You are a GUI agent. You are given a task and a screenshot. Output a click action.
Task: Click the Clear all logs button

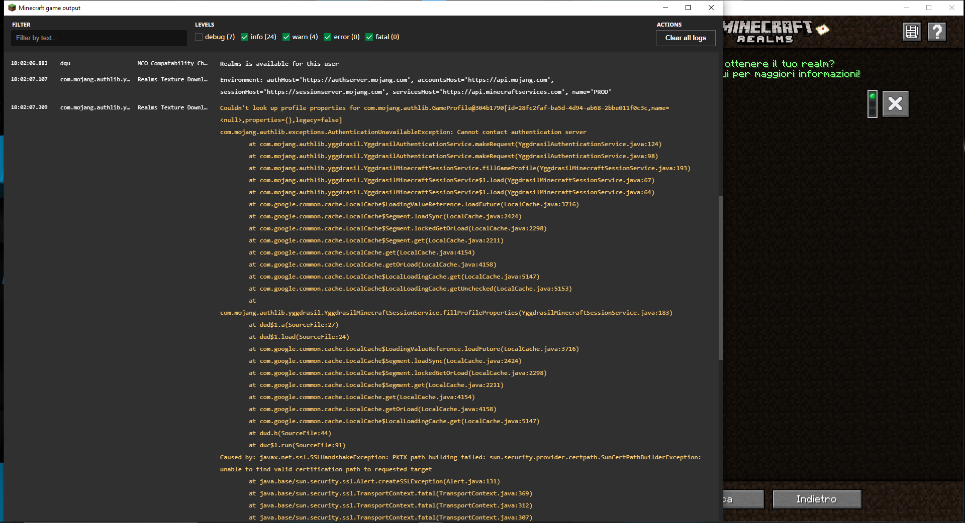[686, 38]
